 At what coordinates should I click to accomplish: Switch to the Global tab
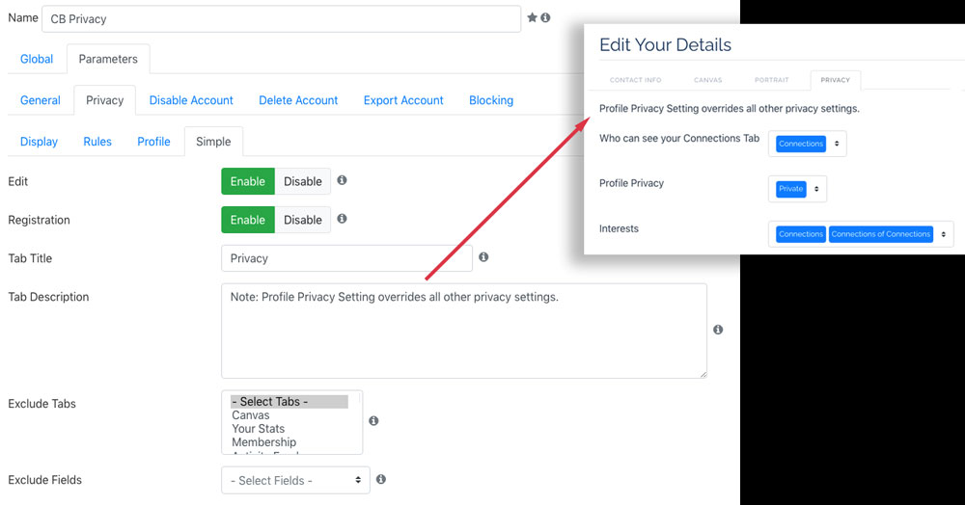[37, 59]
